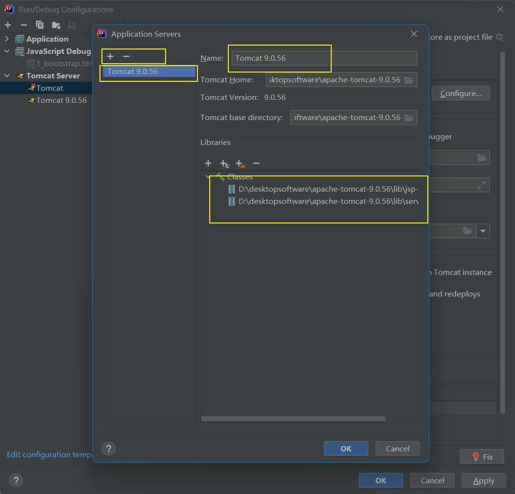This screenshot has height=494, width=515.
Task: Select Tomcat 9.0.56 in Application Servers list
Action: [x=149, y=71]
